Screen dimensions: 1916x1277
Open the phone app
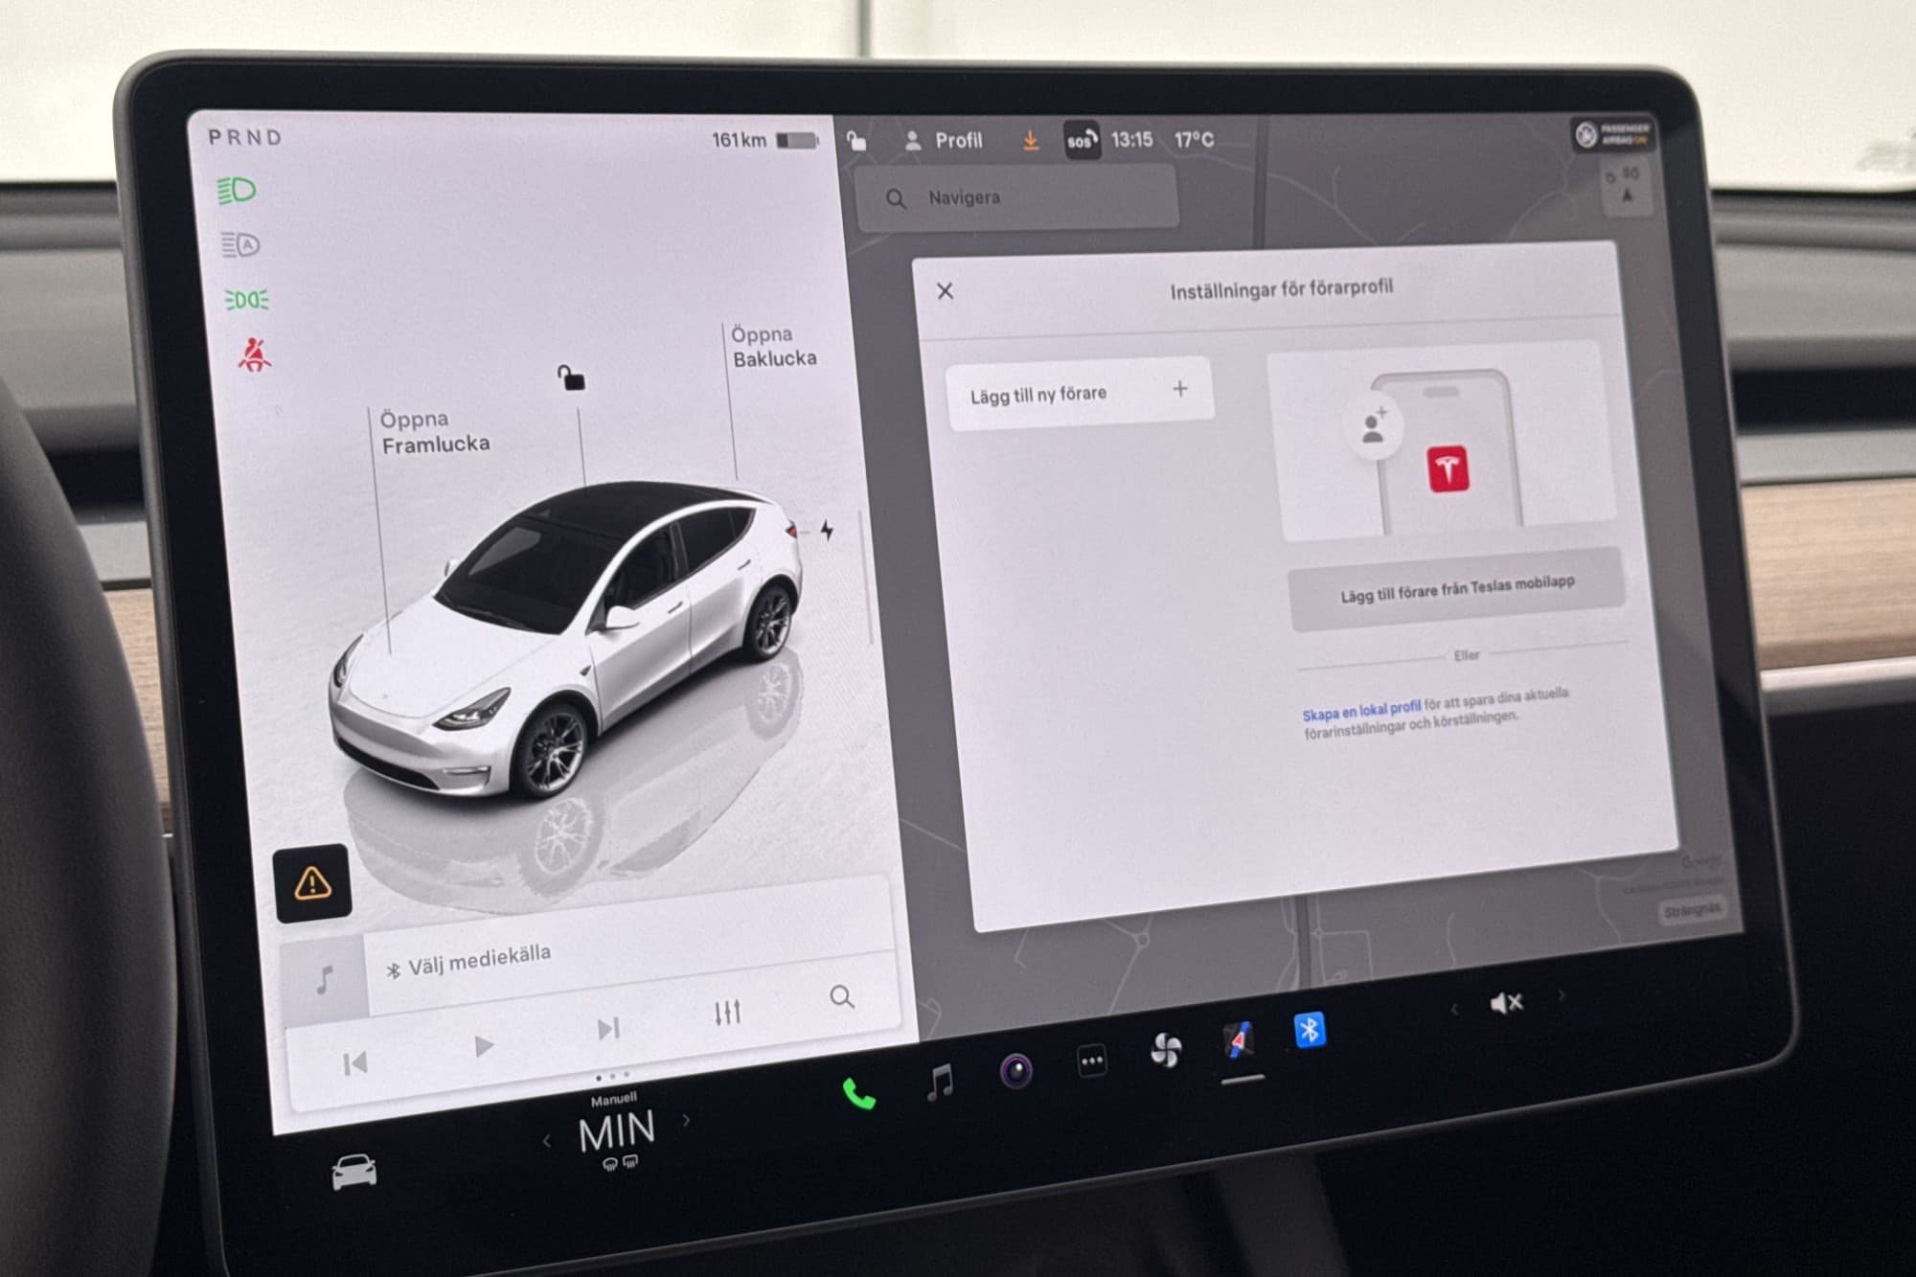[858, 1093]
